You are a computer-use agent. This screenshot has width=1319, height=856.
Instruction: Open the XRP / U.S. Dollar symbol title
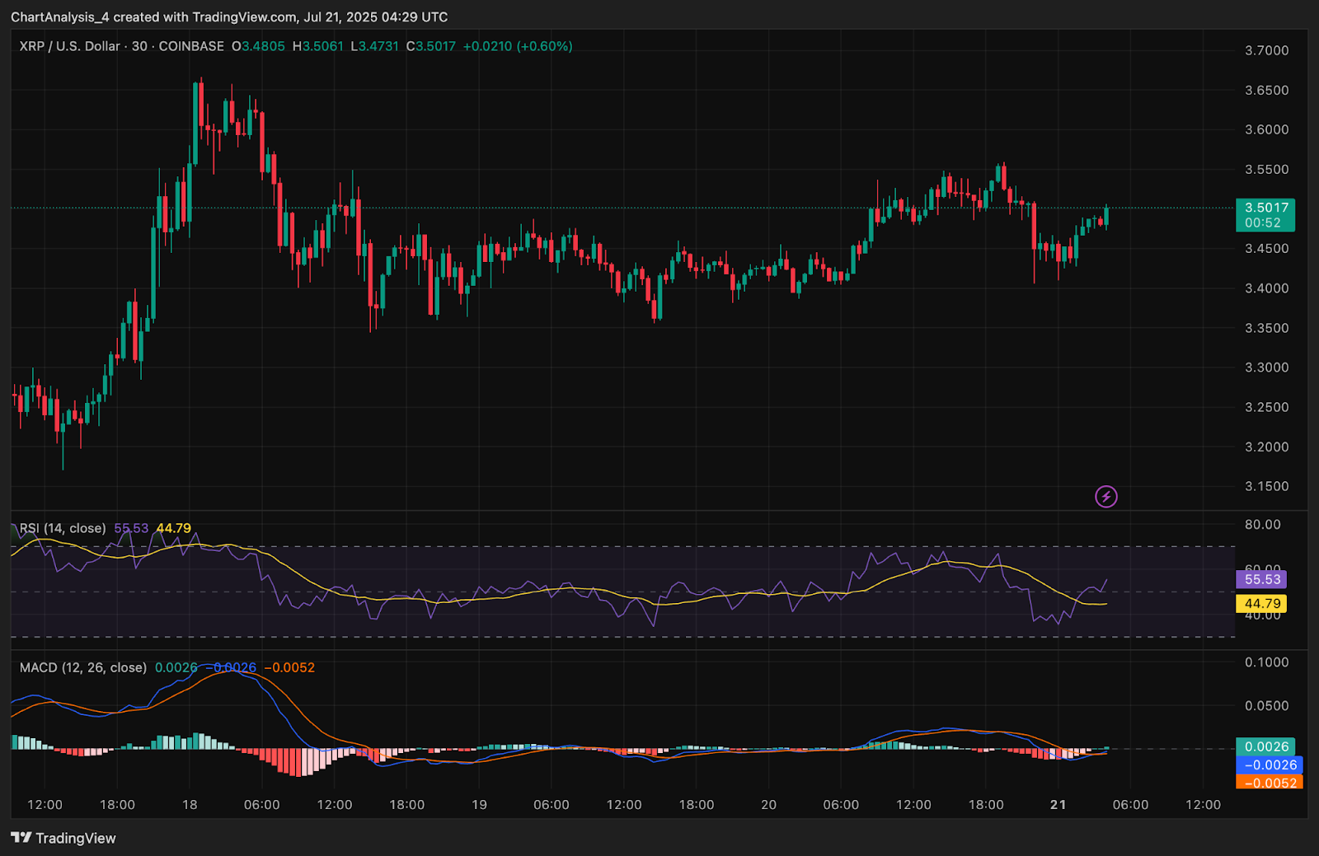69,46
